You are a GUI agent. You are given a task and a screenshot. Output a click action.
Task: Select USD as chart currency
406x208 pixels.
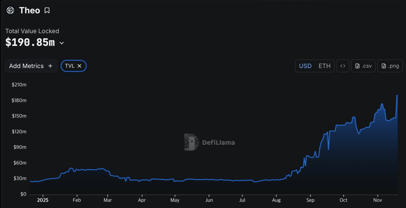click(x=305, y=66)
